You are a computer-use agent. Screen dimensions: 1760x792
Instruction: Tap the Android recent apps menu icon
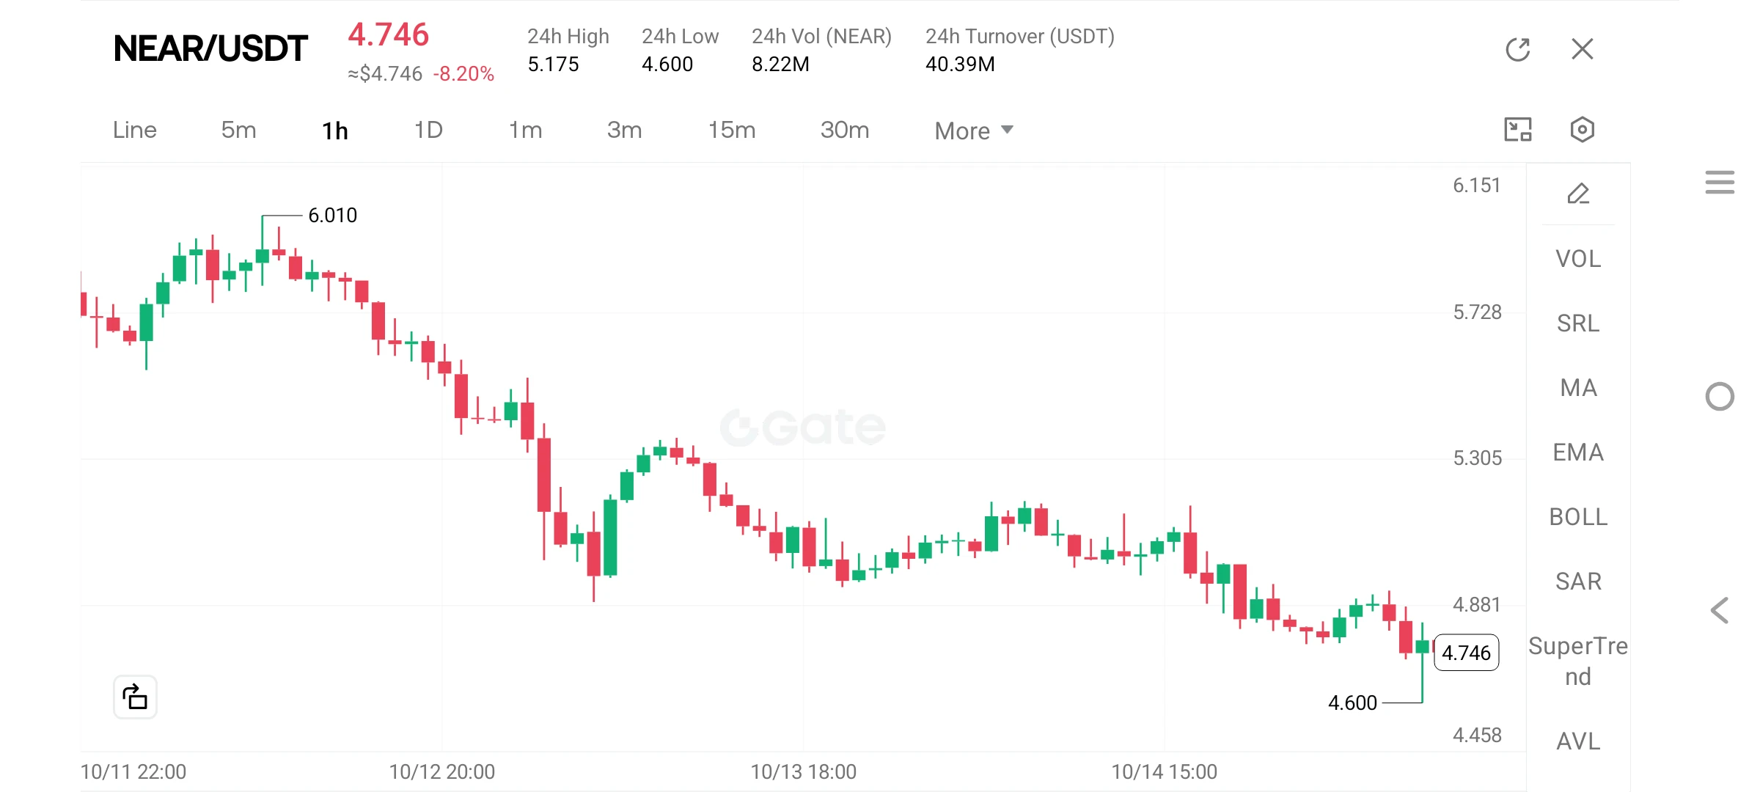click(x=1720, y=182)
